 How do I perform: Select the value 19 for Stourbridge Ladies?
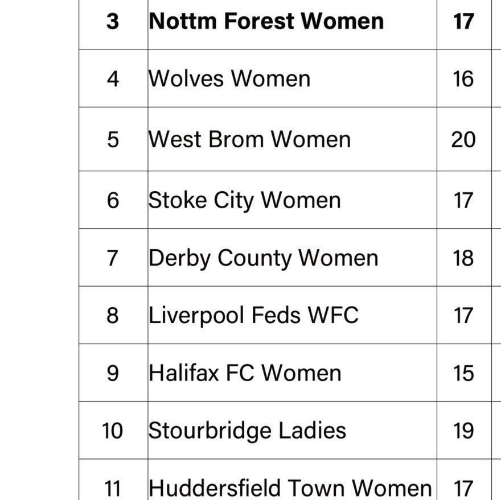[463, 431]
